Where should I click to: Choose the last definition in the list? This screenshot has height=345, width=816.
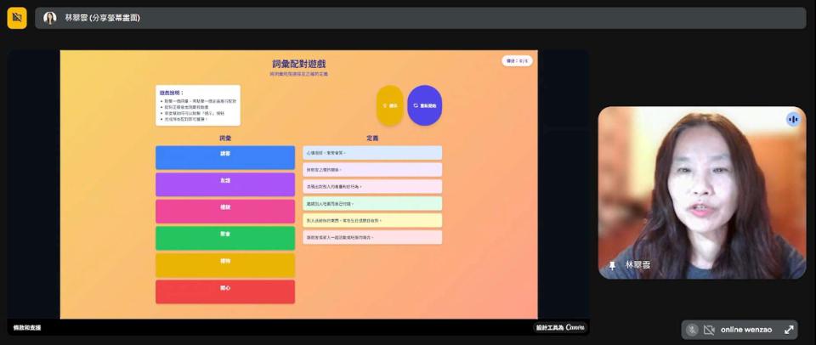[372, 237]
